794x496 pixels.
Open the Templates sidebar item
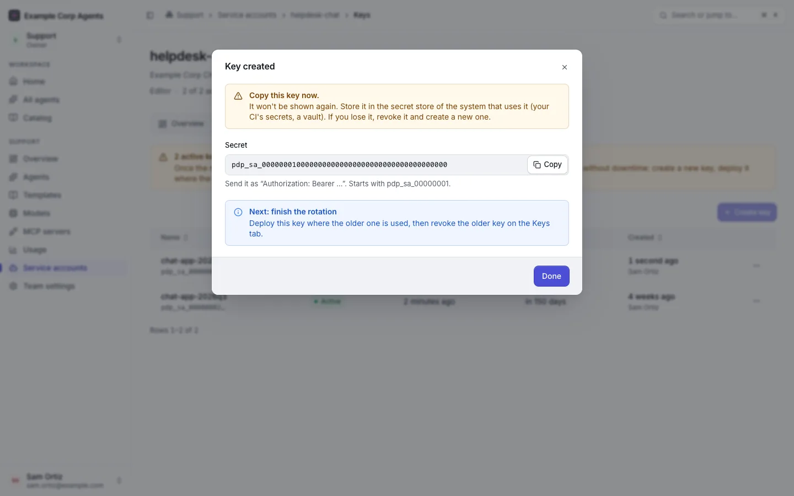[66, 195]
